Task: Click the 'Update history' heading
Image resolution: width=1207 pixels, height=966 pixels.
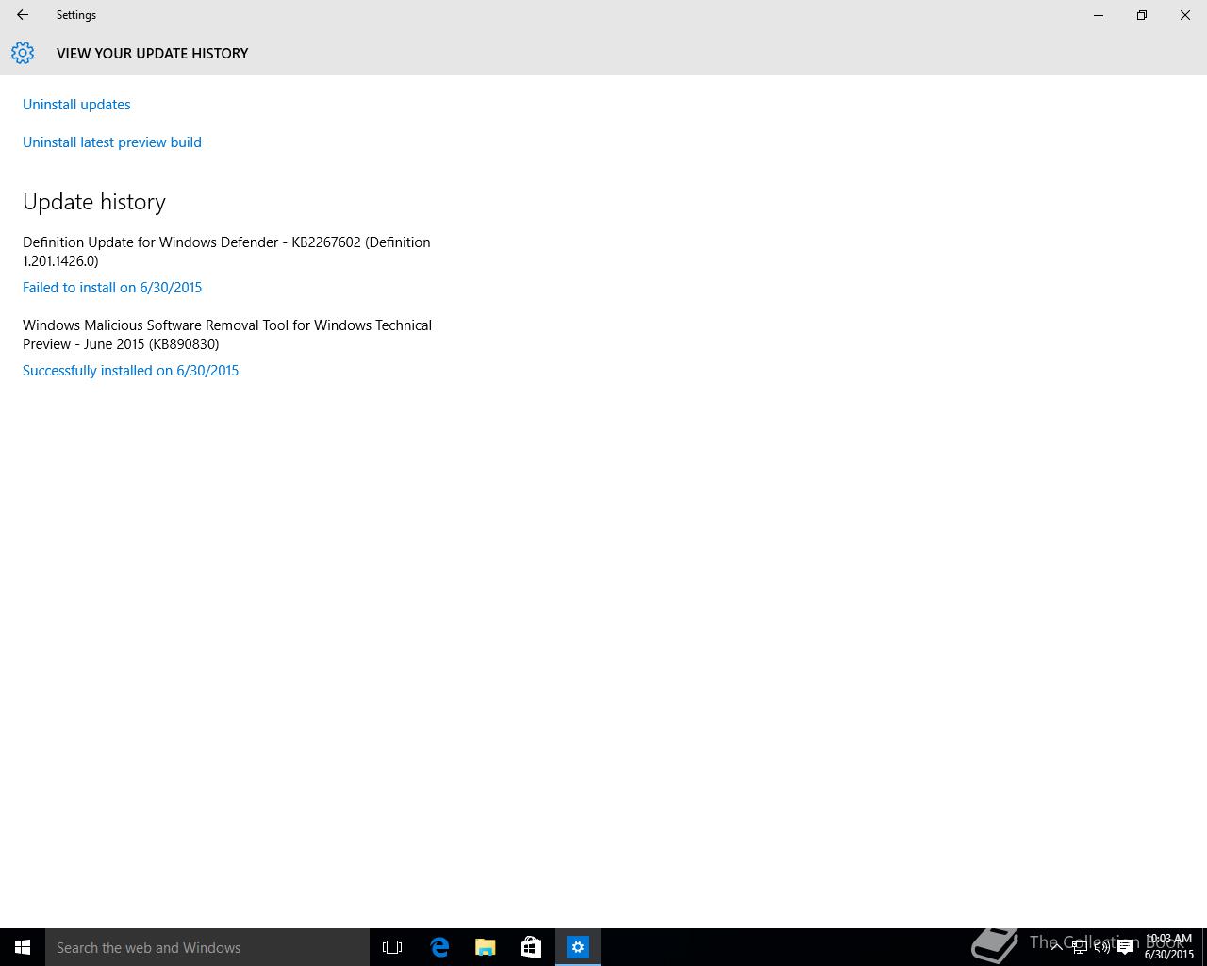Action: pyautogui.click(x=94, y=202)
